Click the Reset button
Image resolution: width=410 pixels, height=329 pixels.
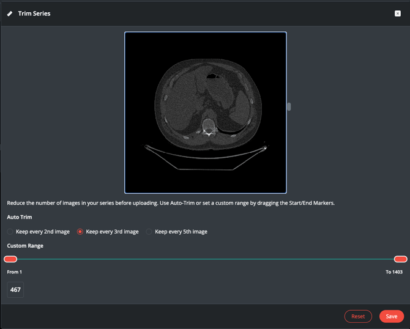point(358,316)
